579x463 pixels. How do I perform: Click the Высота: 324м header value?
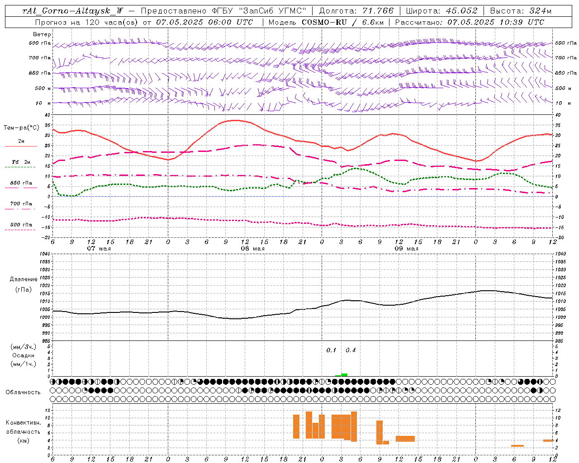pos(521,11)
